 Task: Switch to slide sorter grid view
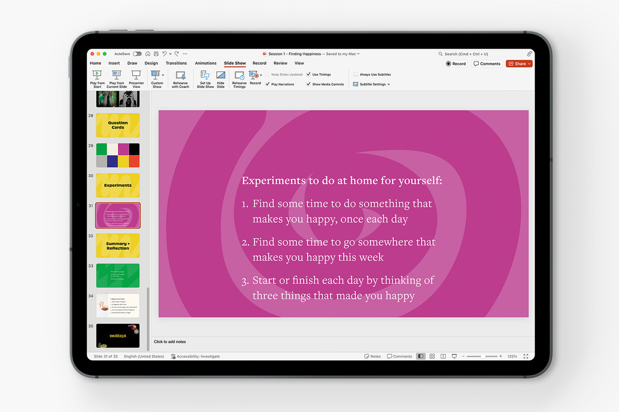pos(432,356)
